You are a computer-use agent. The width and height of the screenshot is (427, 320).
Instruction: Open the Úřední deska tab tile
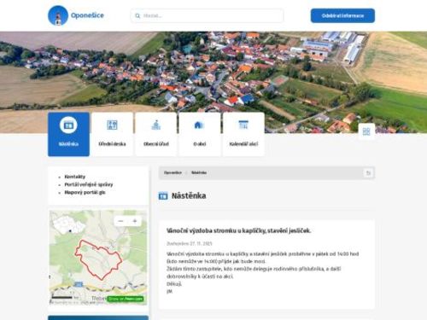click(x=112, y=134)
